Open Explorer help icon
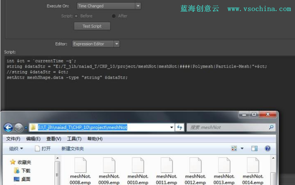 click(267, 148)
